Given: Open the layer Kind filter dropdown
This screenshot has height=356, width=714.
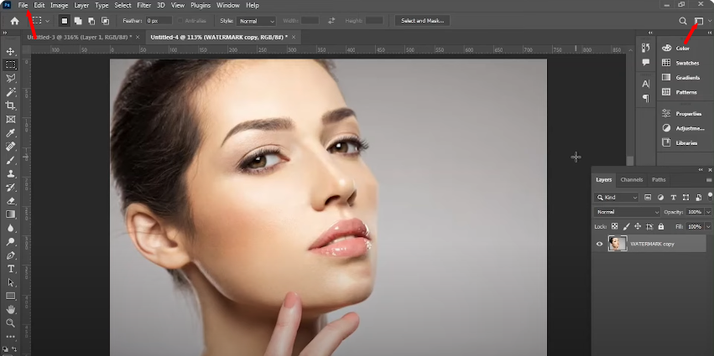Looking at the screenshot, I should (x=616, y=198).
